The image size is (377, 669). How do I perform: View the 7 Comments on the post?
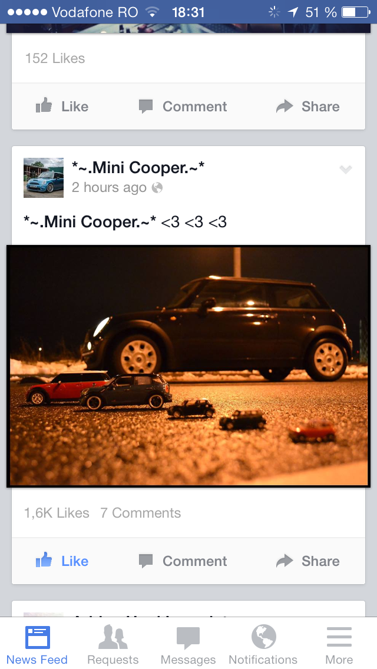140,513
